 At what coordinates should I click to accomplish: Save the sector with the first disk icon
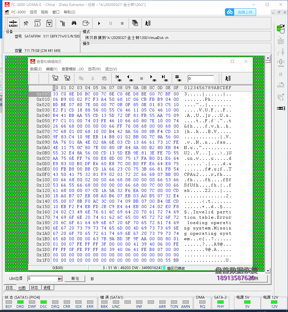tap(55, 78)
